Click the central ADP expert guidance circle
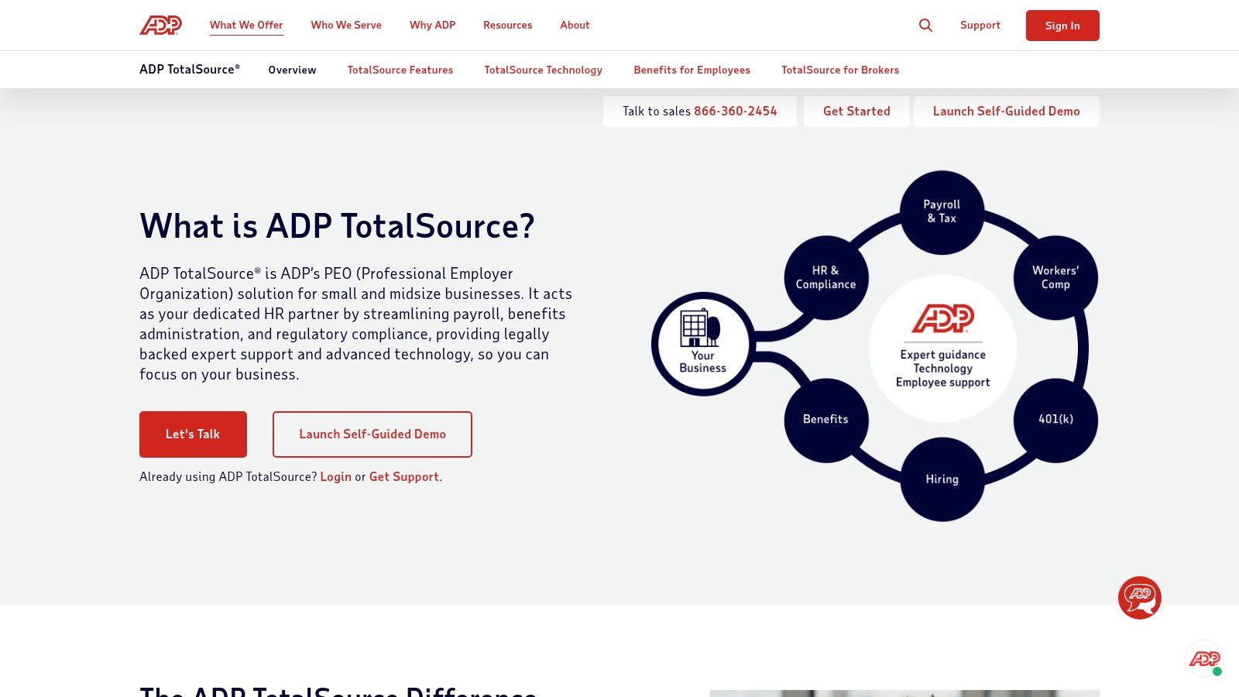 tap(942, 348)
